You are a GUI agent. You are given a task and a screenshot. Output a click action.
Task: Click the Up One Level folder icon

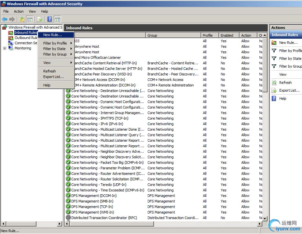(22, 19)
